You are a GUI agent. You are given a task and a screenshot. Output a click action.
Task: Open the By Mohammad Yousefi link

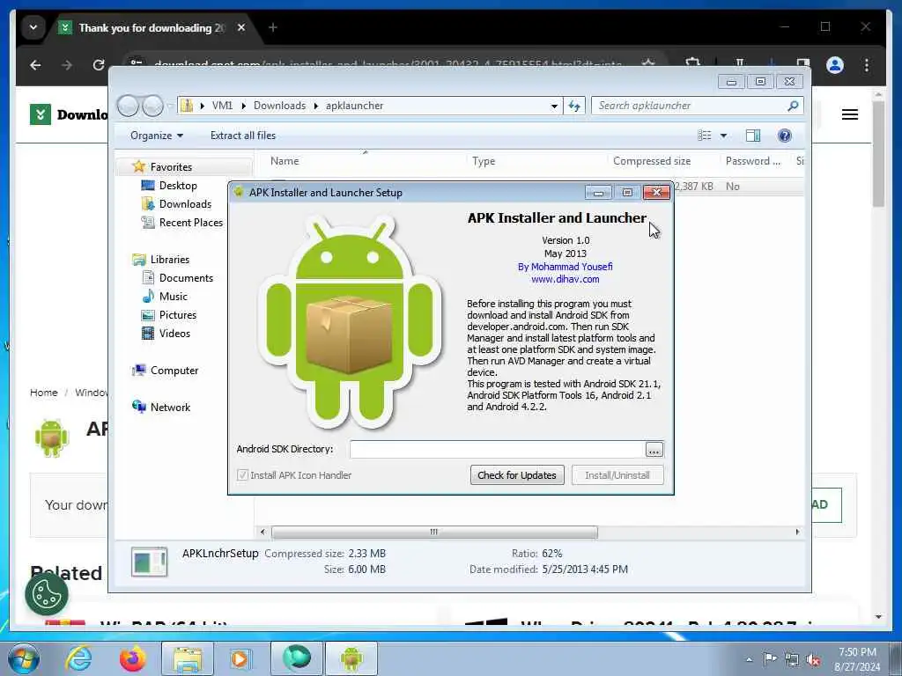pos(565,266)
